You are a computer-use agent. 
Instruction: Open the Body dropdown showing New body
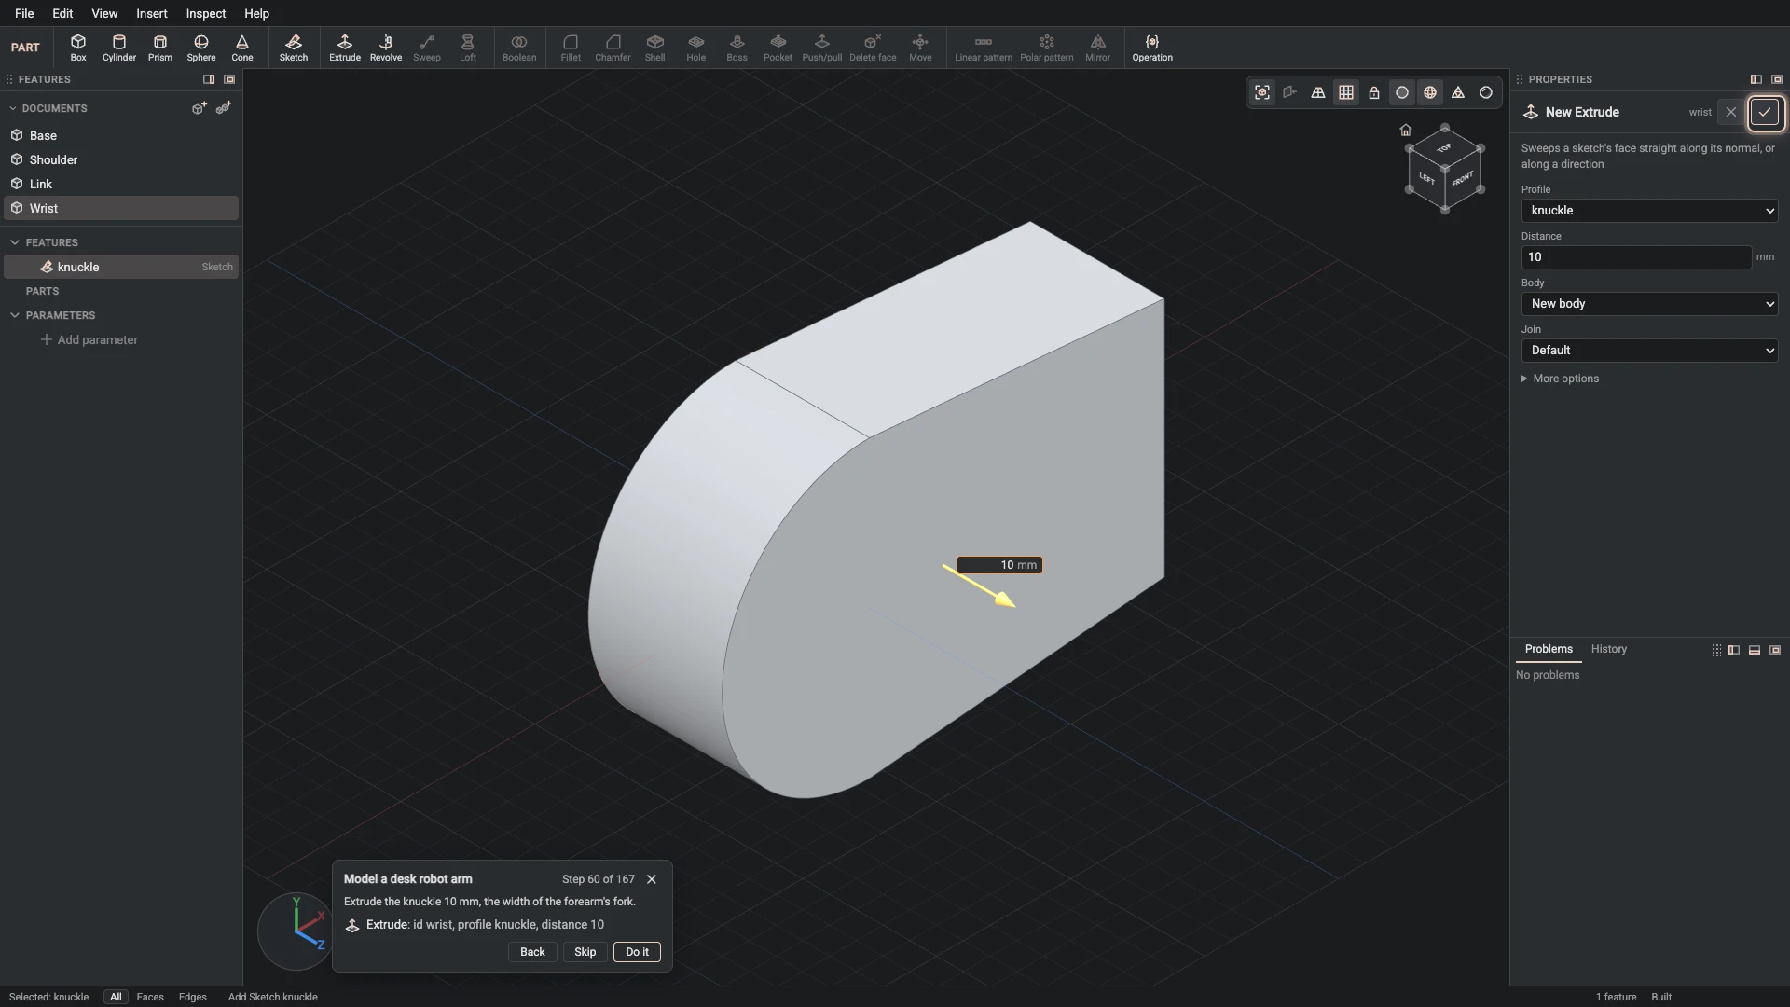pos(1649,304)
